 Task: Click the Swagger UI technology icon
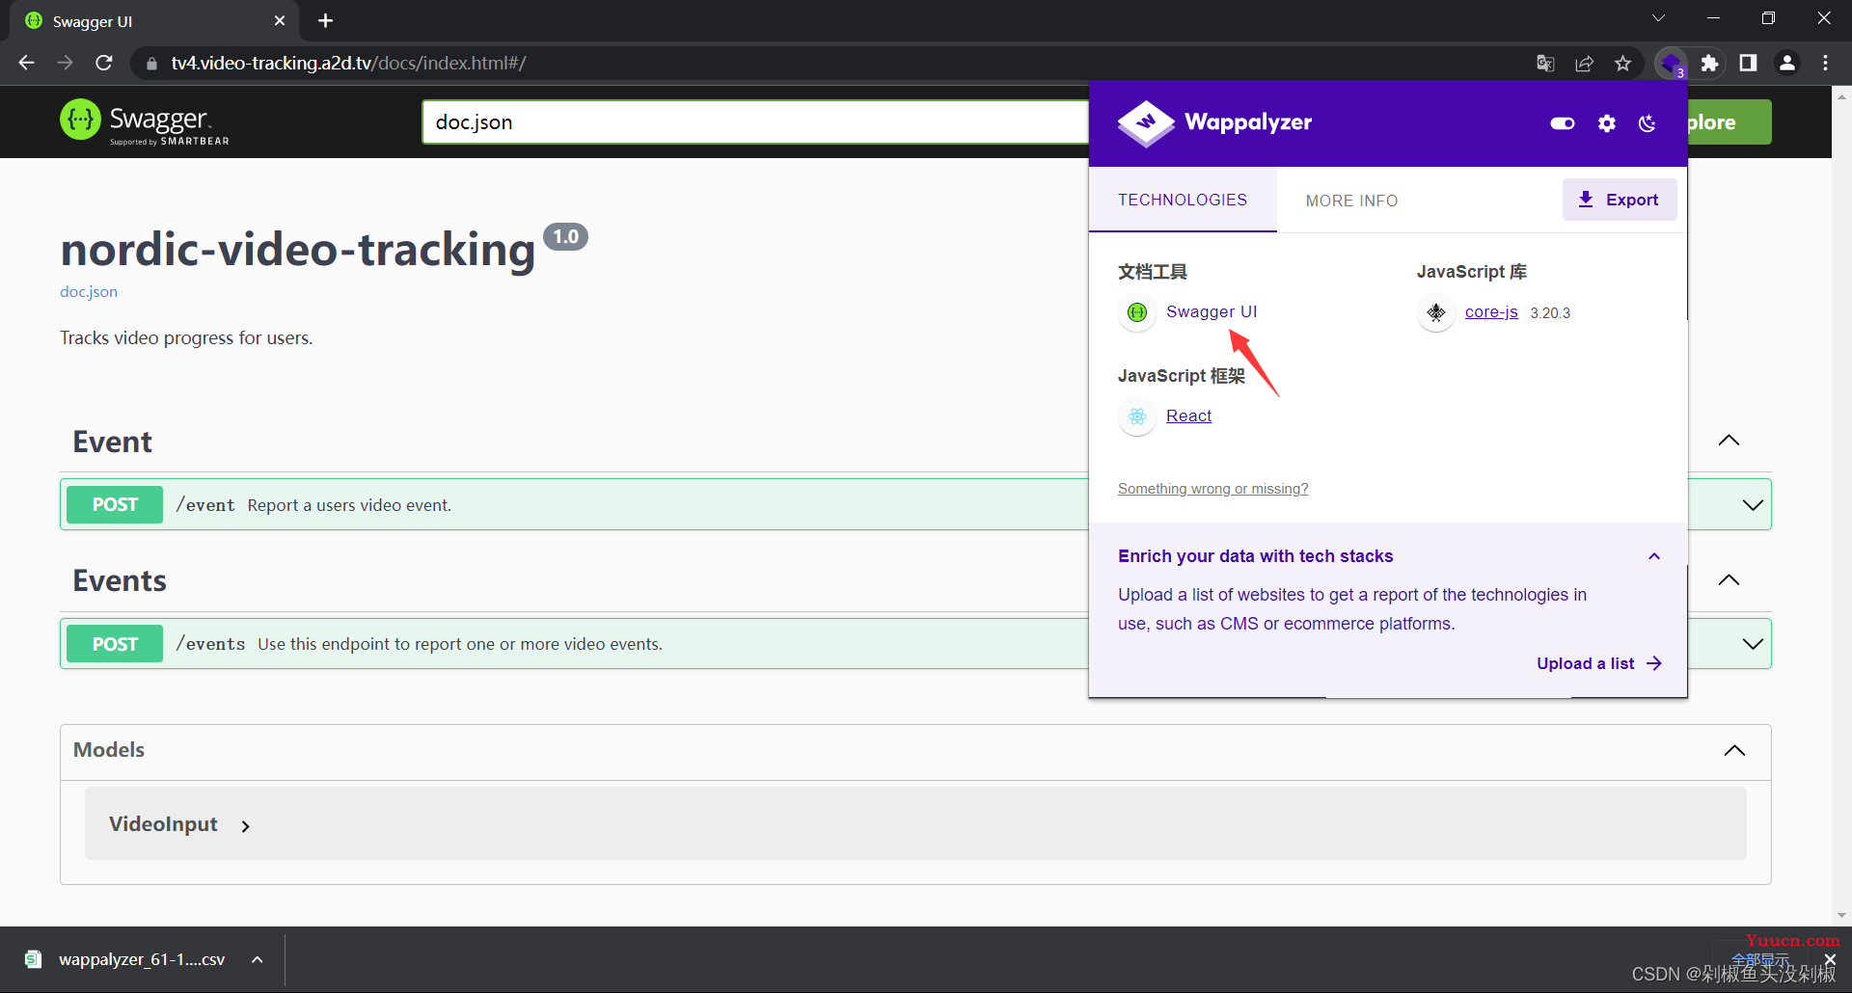click(1137, 312)
